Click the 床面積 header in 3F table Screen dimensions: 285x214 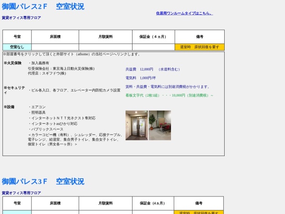tap(55, 203)
